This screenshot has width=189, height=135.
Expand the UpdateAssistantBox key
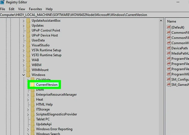(24, 21)
